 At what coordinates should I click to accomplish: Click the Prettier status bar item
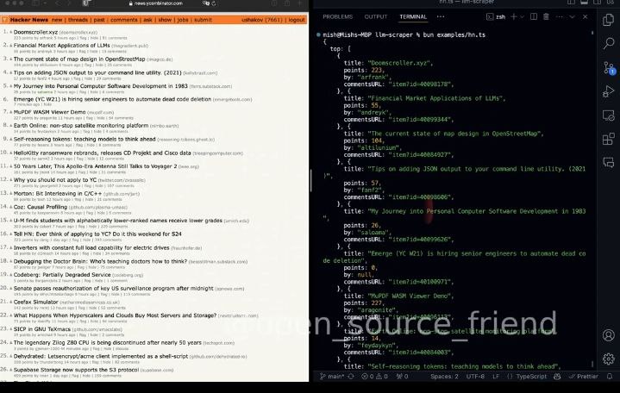coord(584,377)
